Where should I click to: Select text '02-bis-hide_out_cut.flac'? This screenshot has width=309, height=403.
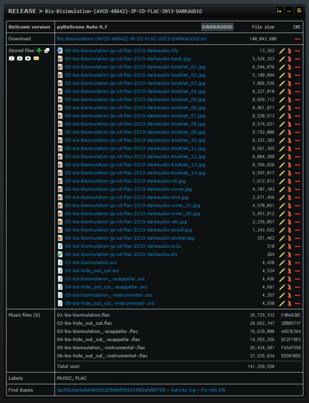tap(85, 323)
